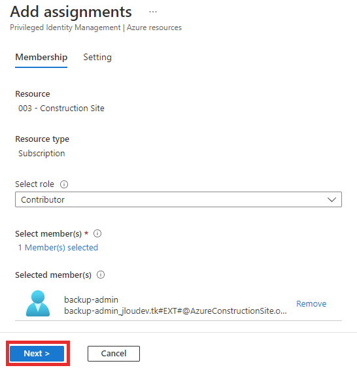Remove the backup-admin member

(x=311, y=303)
